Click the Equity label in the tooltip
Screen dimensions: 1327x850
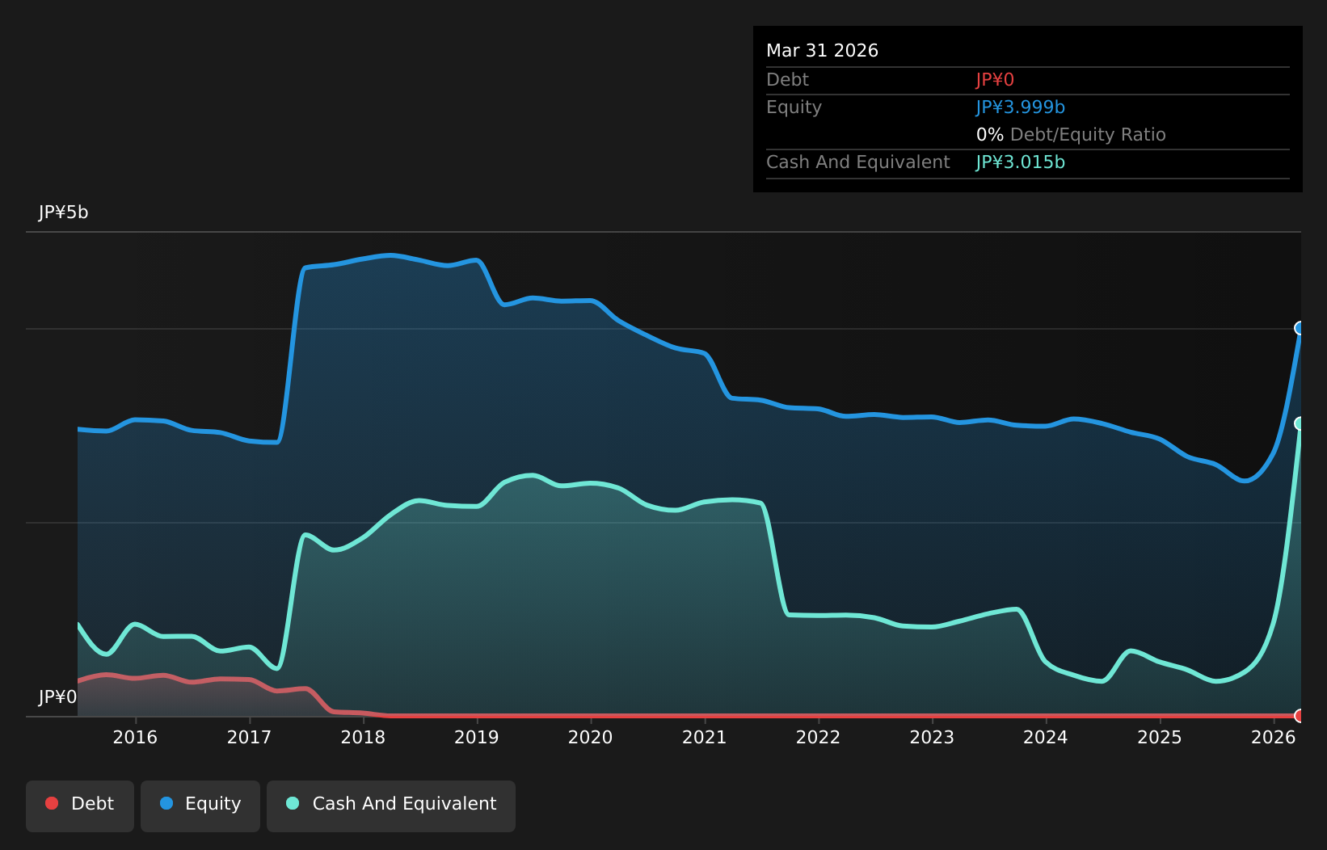[794, 107]
